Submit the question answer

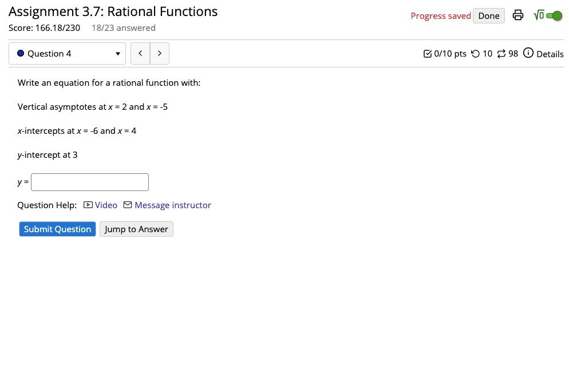pos(57,229)
